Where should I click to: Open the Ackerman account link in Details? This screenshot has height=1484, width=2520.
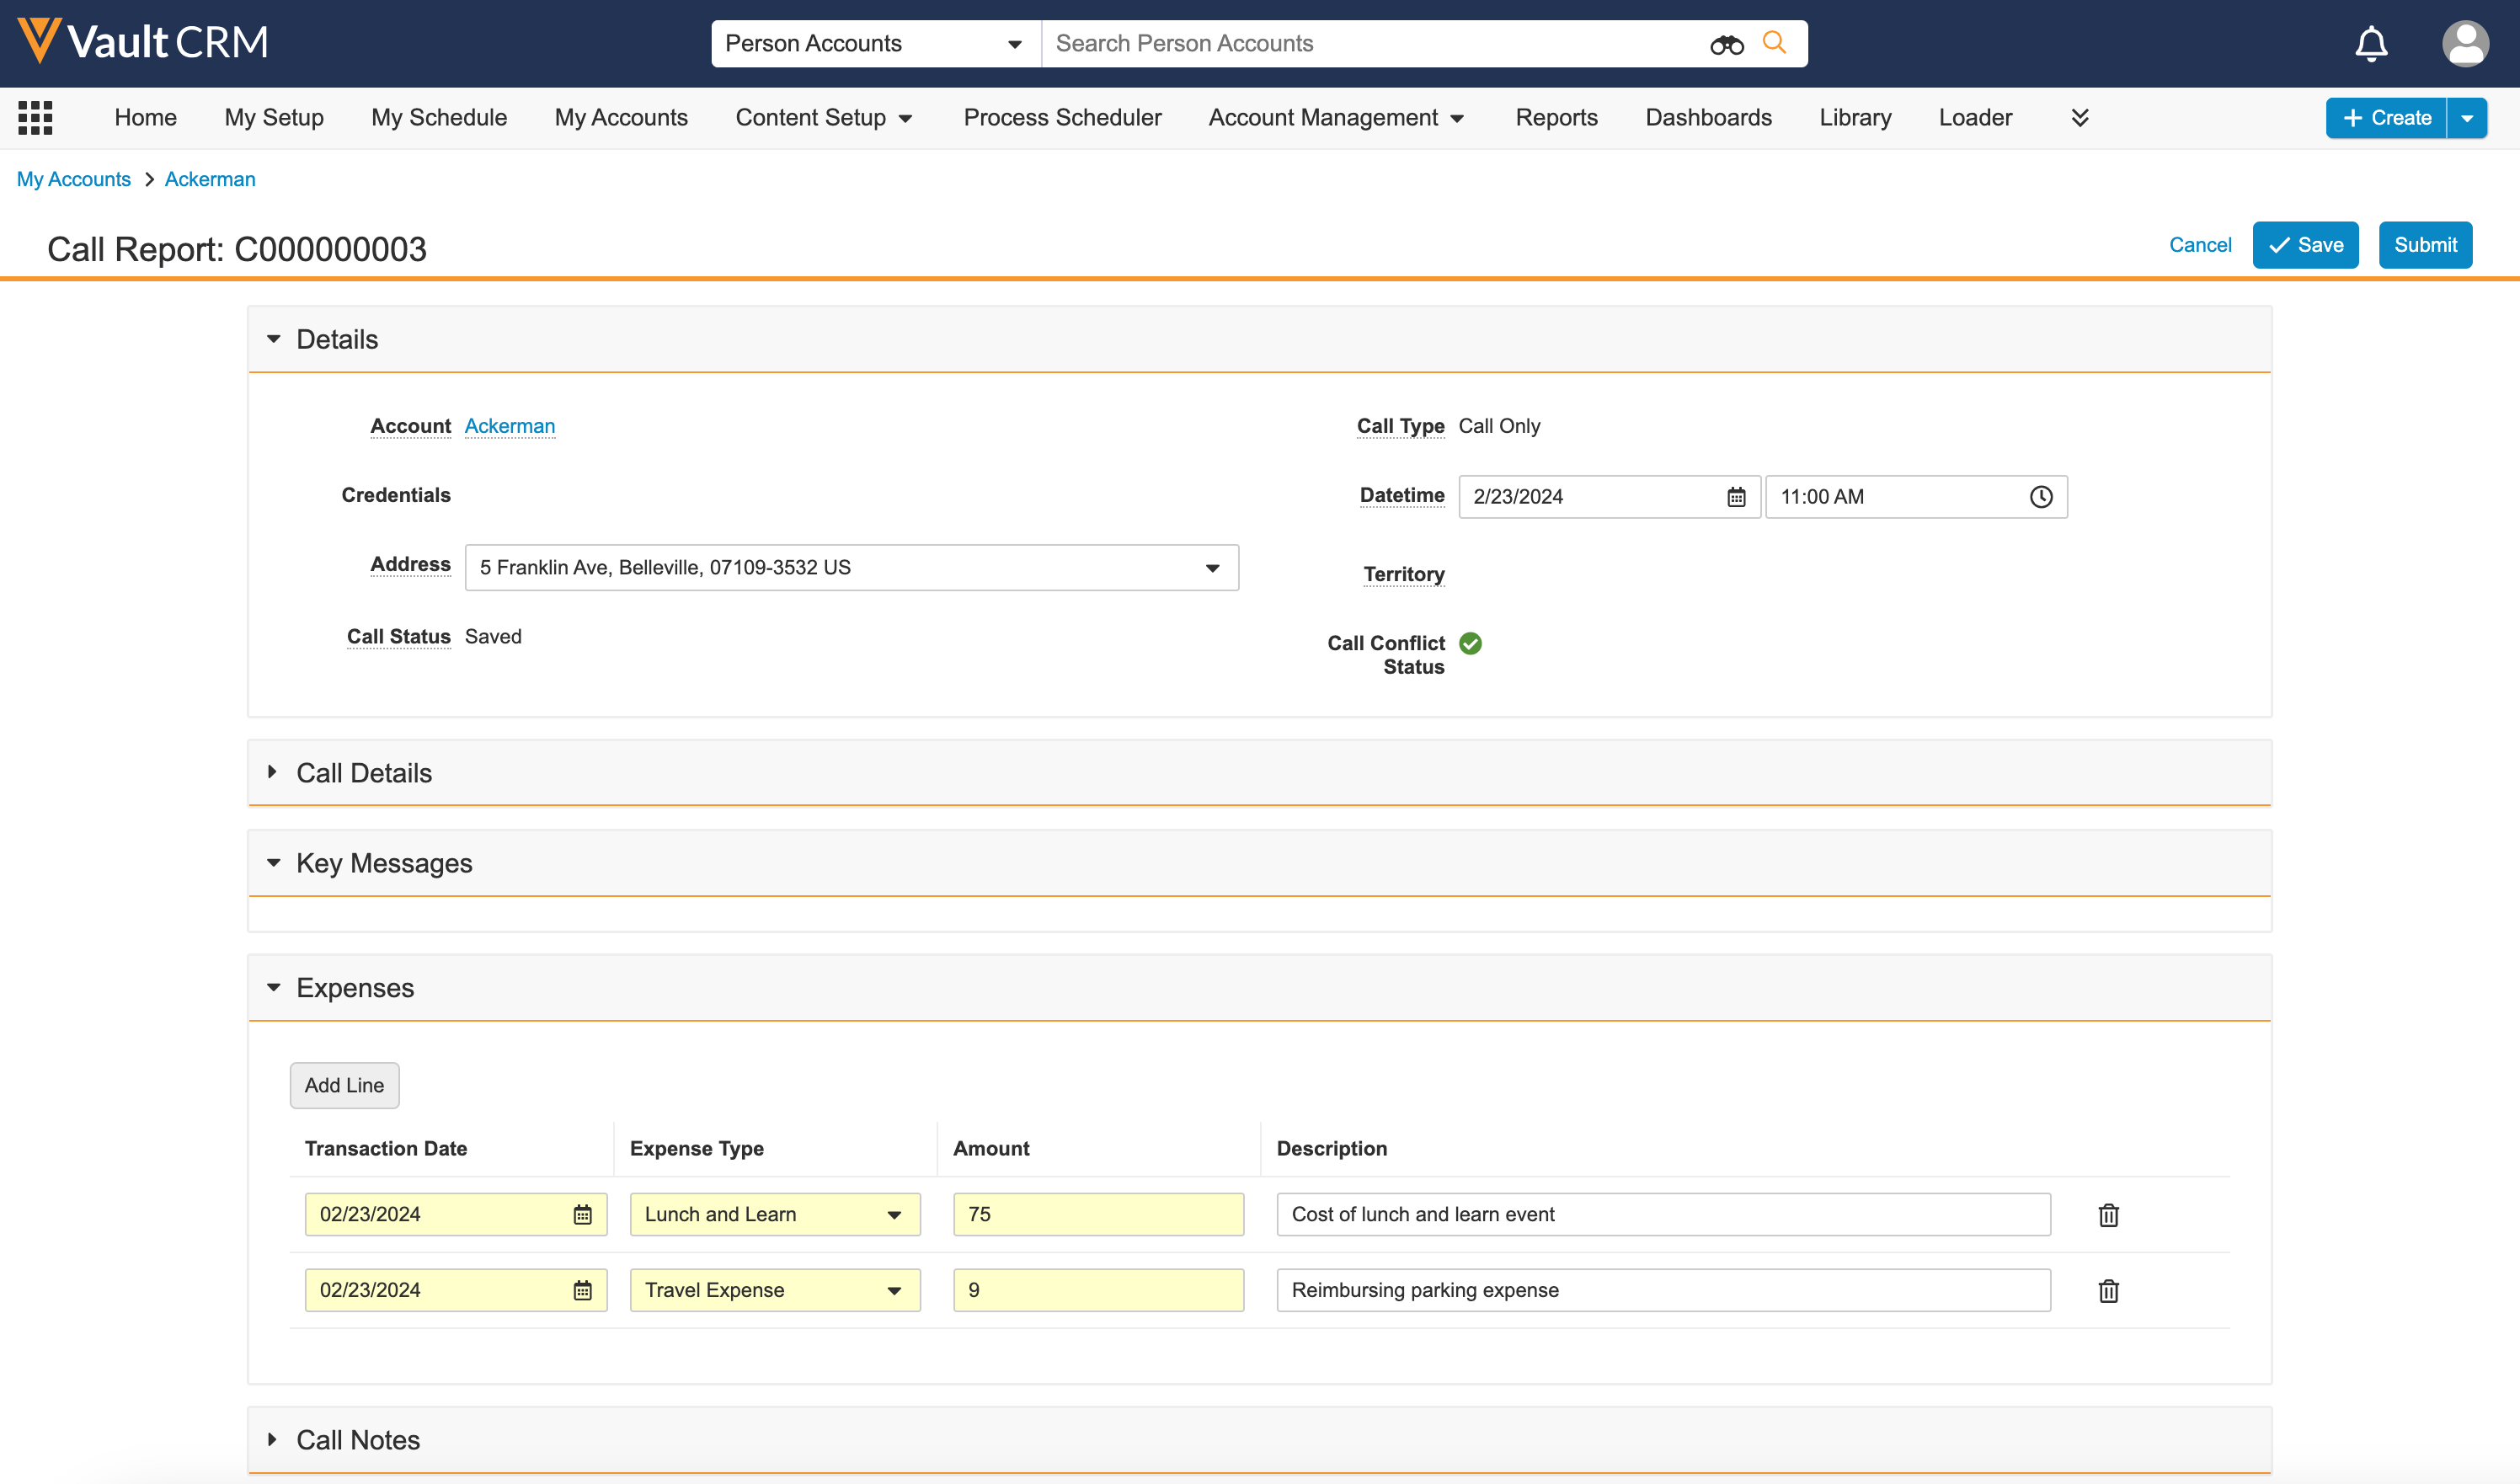pos(509,426)
